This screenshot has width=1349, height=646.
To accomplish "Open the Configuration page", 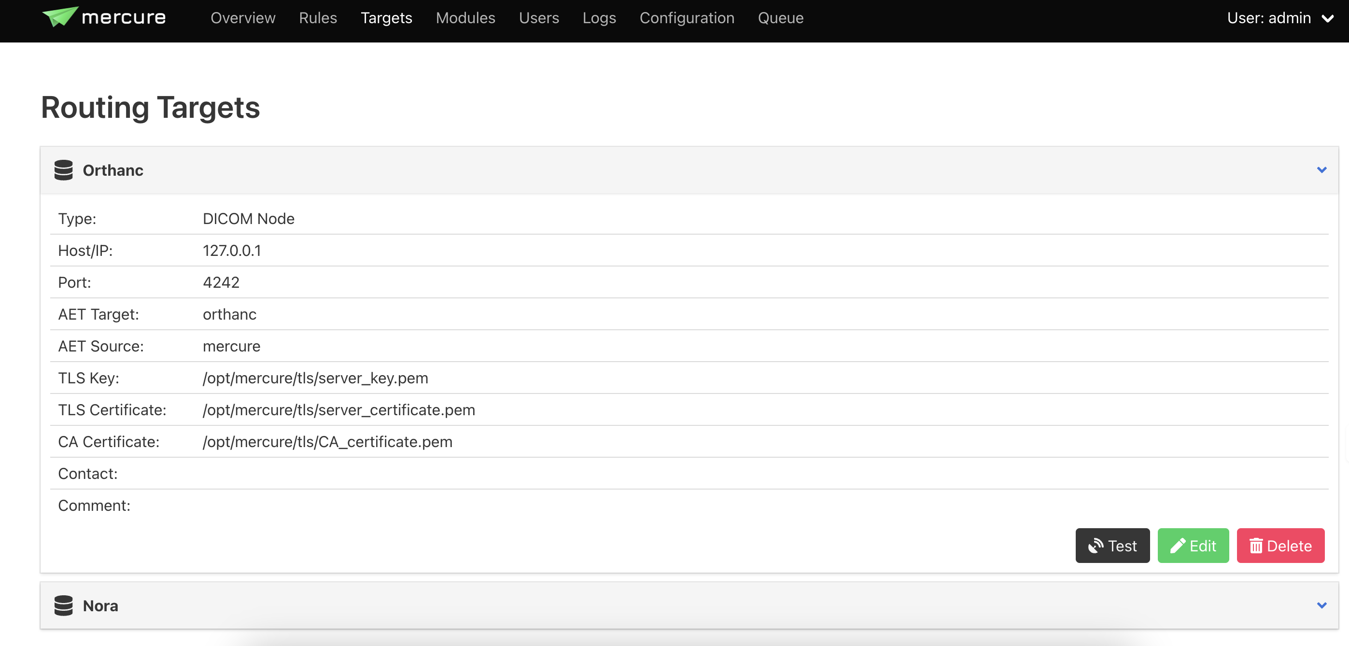I will click(x=687, y=18).
